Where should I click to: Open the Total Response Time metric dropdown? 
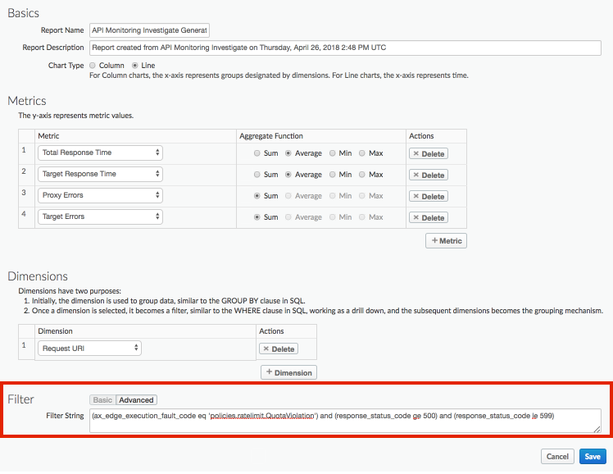point(100,153)
